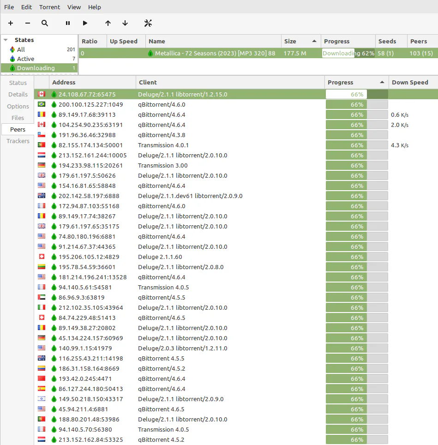Click the All state multicolor droplet icon
Screen dimensions: 438x445
(12, 49)
